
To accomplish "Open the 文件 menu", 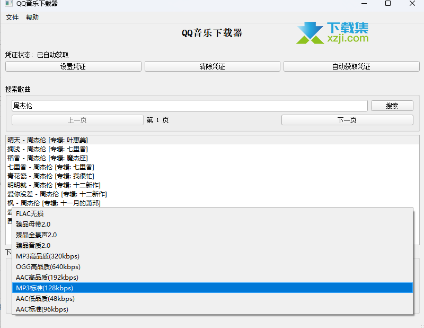I will tap(12, 18).
